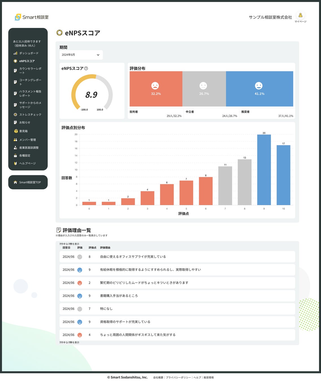Click the score 9 bar in chart

point(264,170)
